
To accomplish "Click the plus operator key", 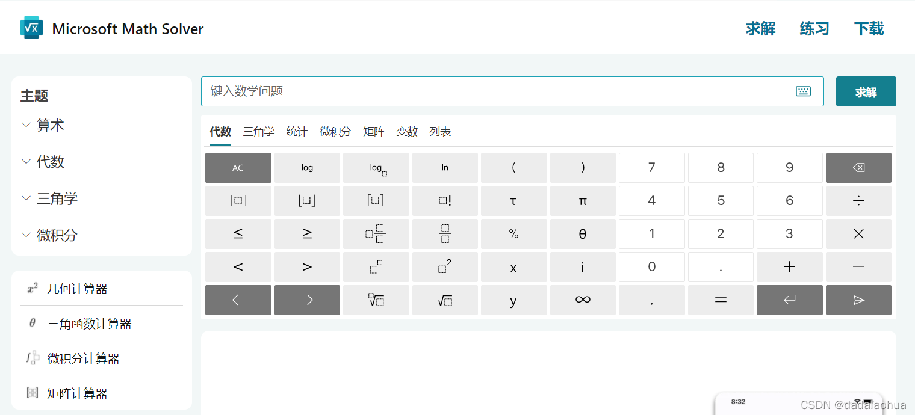I will pos(790,267).
